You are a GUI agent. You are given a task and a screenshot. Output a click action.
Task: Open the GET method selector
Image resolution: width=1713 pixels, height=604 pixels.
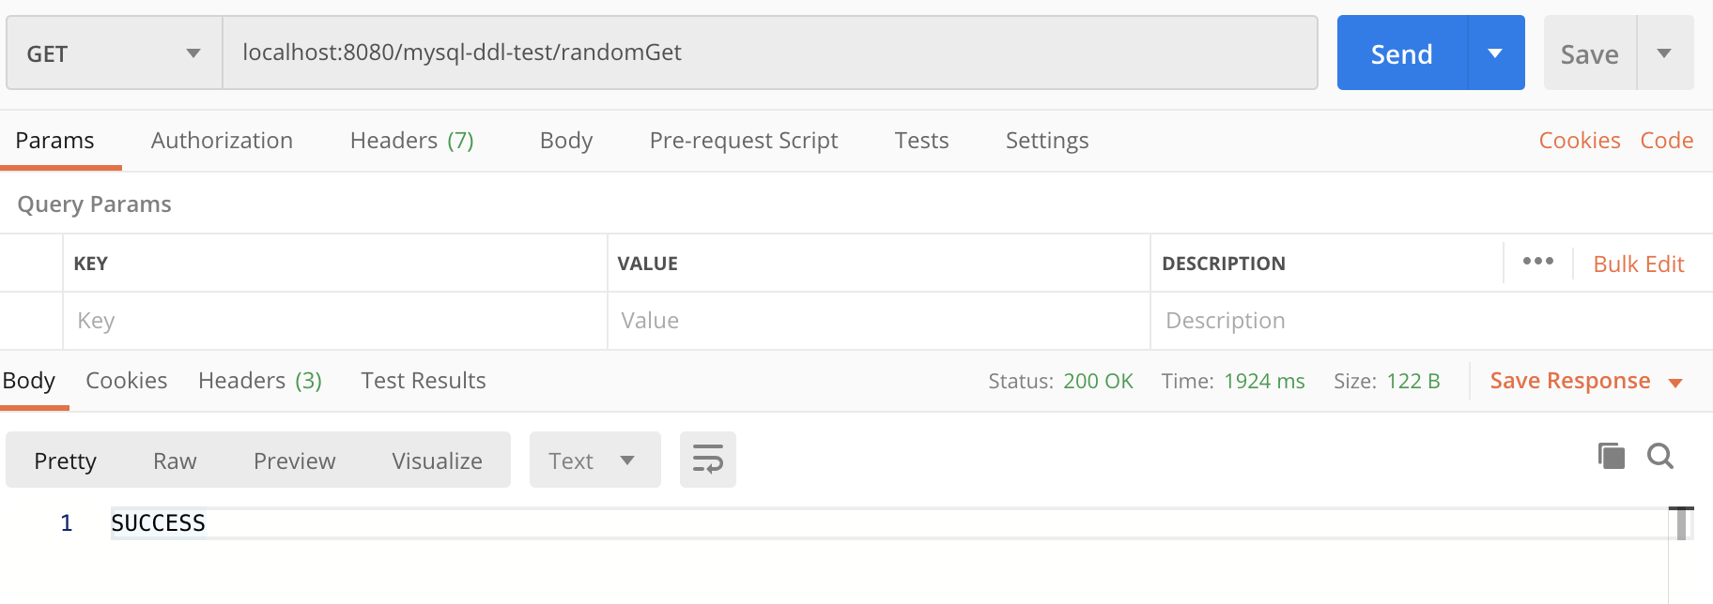tap(114, 53)
